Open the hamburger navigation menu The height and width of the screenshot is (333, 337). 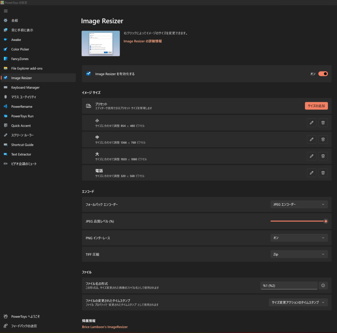[6, 11]
